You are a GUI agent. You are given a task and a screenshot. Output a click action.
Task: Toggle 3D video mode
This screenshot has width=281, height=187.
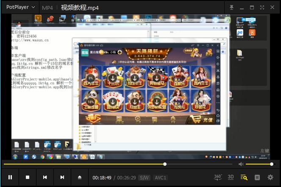coord(231,177)
